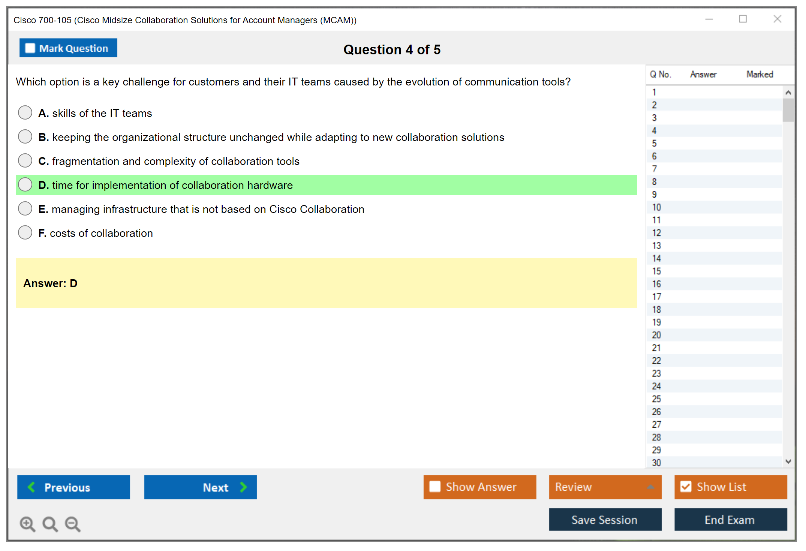Select option C fragmentation and complexity
Screen dimensions: 806x551
point(25,161)
